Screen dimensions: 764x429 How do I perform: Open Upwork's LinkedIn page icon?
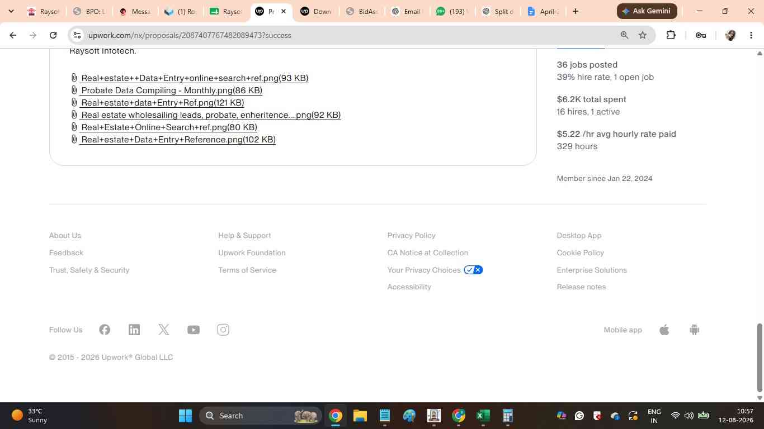pos(134,330)
